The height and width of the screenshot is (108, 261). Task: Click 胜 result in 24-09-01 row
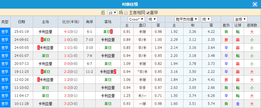(x=226, y=40)
